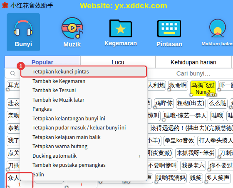Play the 泰裤 sound button

coord(13,128)
